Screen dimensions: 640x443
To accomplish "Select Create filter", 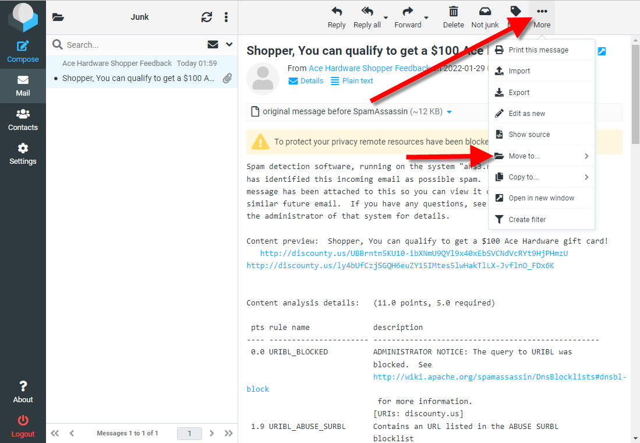I will point(542,219).
